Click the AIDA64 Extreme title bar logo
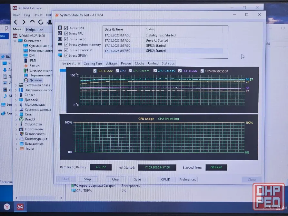 [x=15, y=8]
